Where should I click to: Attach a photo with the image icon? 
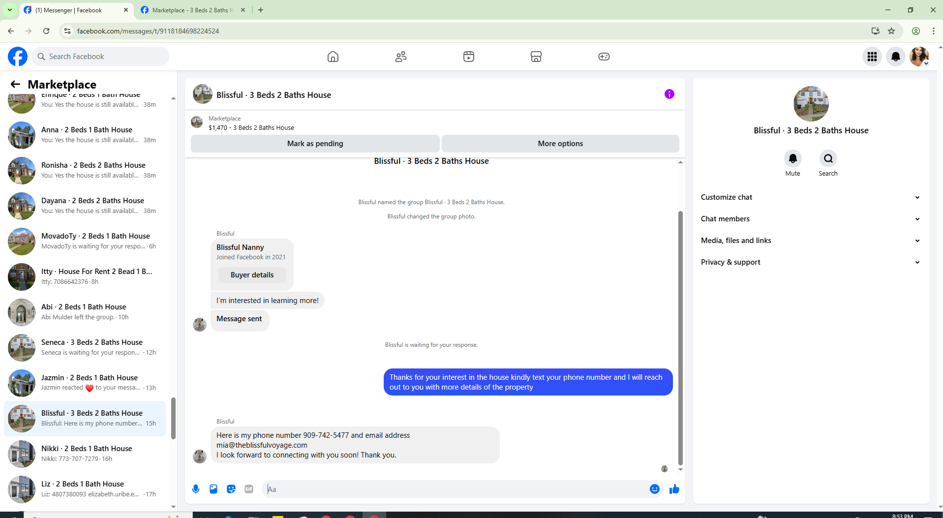213,489
